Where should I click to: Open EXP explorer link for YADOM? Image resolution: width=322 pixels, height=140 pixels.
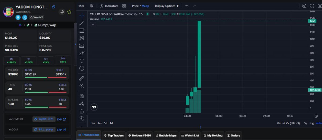61,130
